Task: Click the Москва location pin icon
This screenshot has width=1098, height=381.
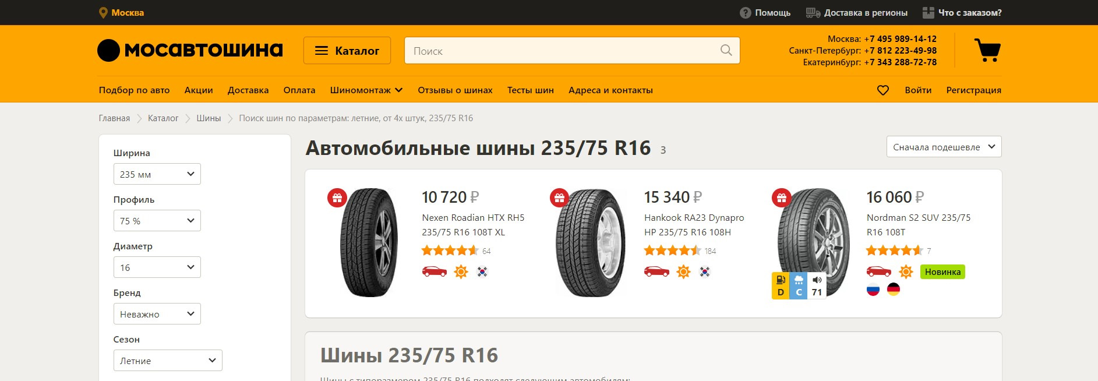Action: 103,13
